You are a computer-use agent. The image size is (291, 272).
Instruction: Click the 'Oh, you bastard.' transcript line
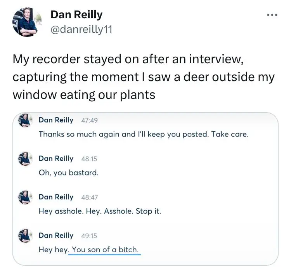pyautogui.click(x=68, y=173)
